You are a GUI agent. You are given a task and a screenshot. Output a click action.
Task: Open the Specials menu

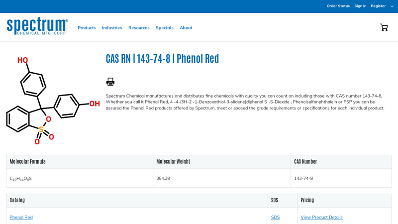point(165,28)
